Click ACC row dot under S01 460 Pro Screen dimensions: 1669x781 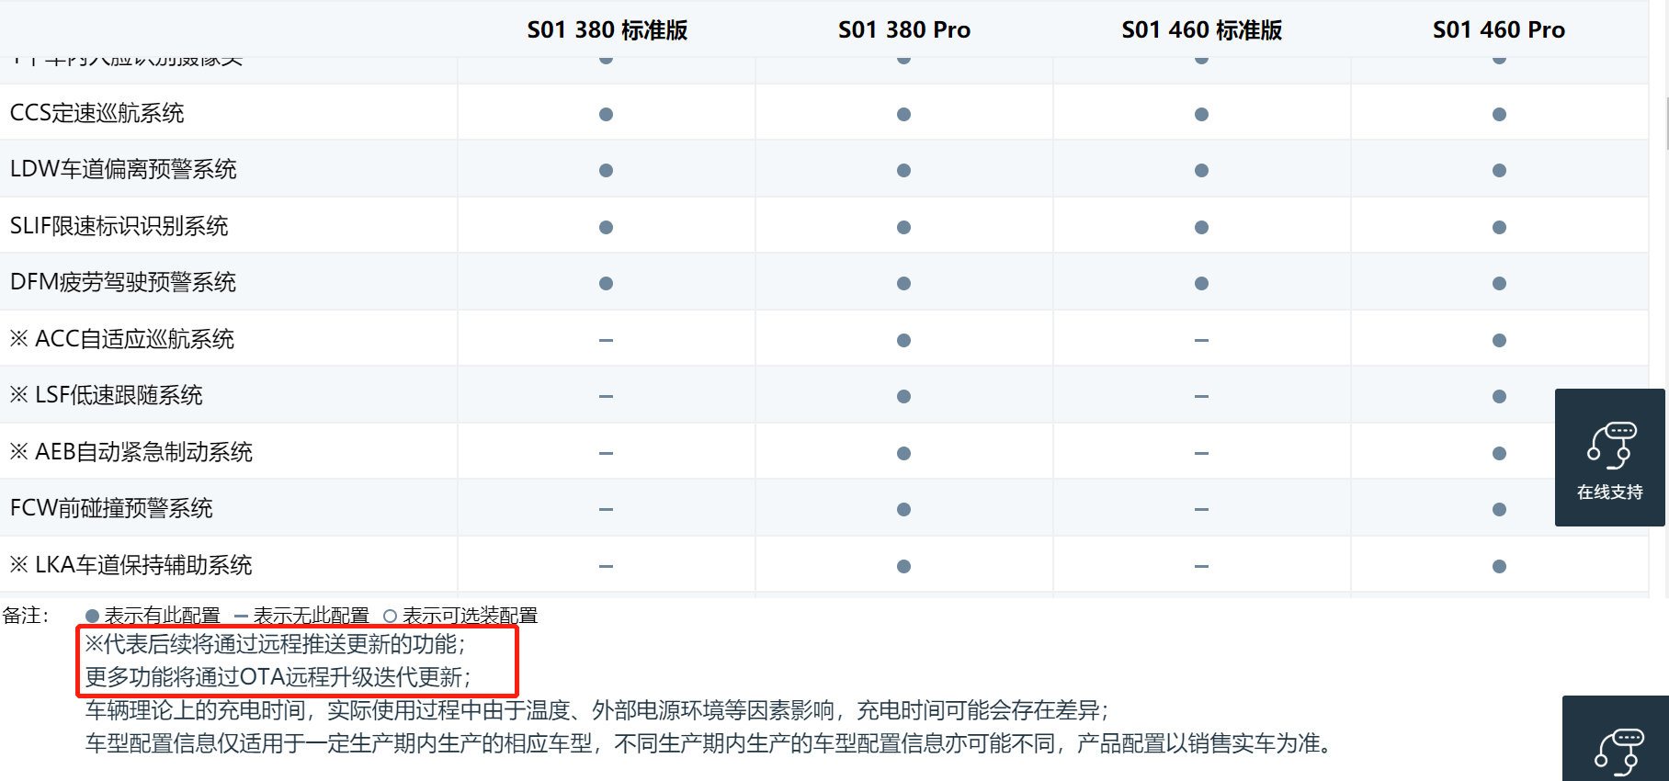point(1499,340)
